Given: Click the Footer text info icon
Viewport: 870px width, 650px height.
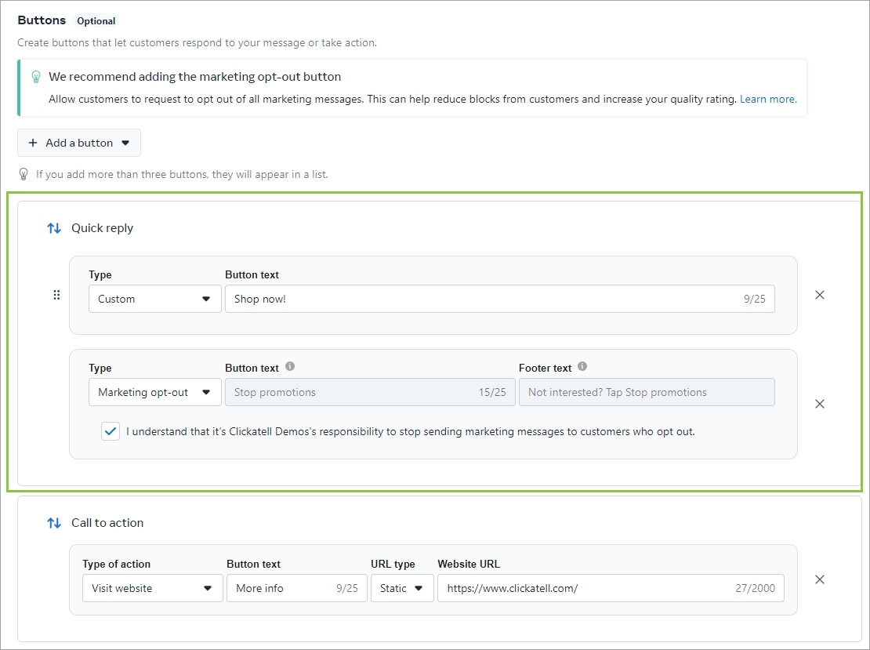Looking at the screenshot, I should (x=582, y=367).
